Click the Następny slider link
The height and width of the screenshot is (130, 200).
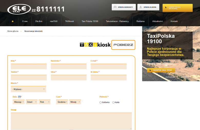coord(185,77)
